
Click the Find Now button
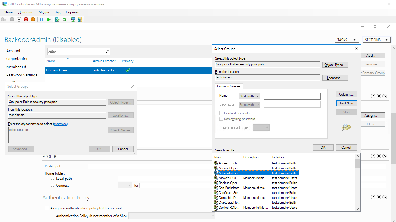(346, 103)
